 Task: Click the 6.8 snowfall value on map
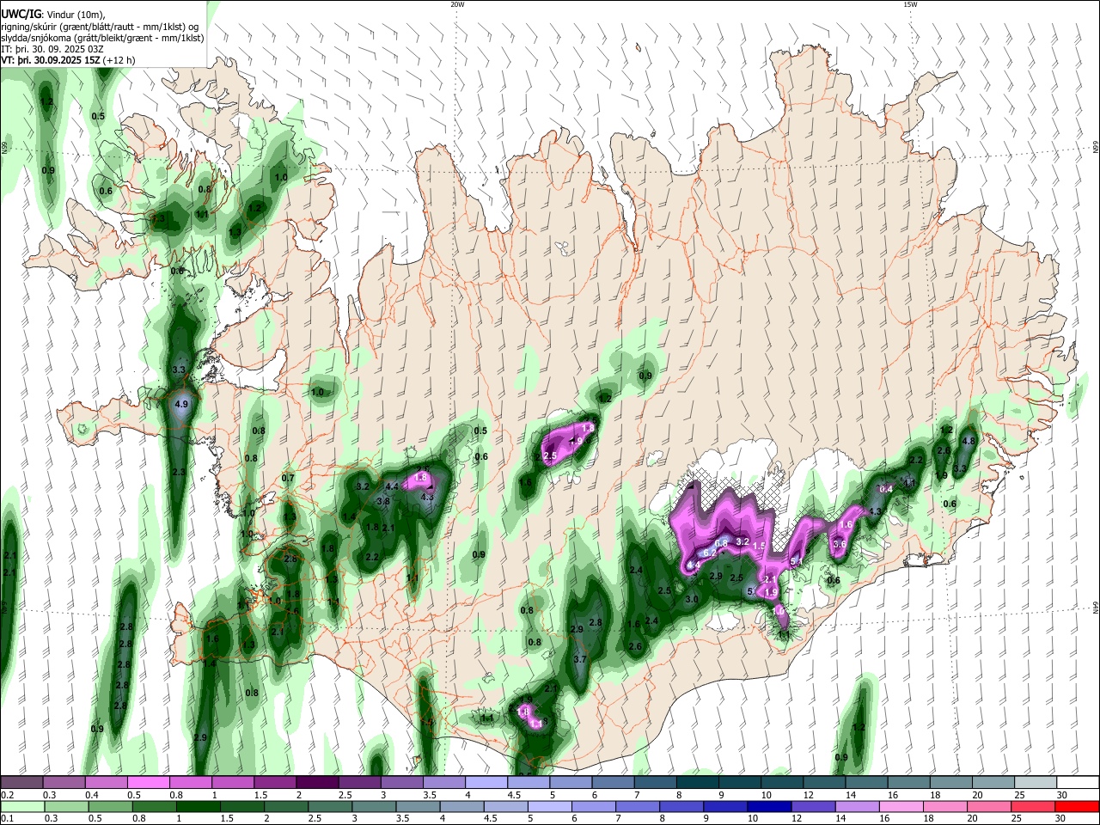coord(720,542)
